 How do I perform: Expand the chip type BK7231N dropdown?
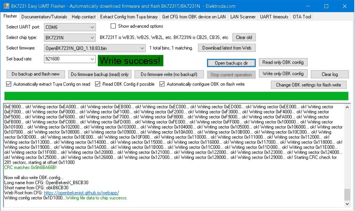click(x=70, y=38)
